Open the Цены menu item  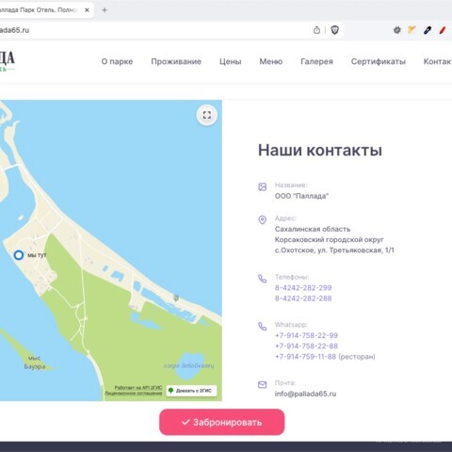[231, 61]
